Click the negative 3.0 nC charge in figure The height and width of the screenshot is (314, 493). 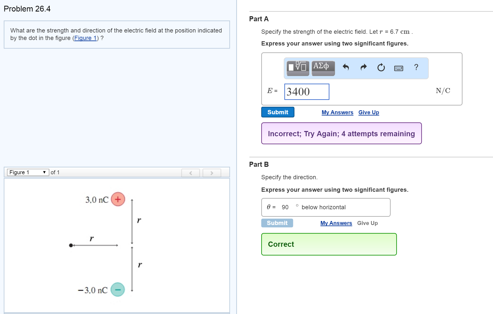(117, 289)
